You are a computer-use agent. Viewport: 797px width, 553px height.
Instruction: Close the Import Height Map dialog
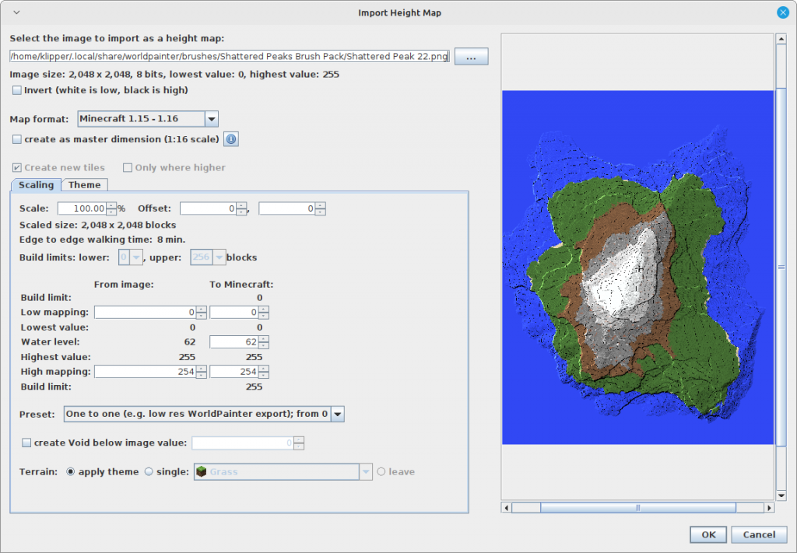pyautogui.click(x=782, y=12)
